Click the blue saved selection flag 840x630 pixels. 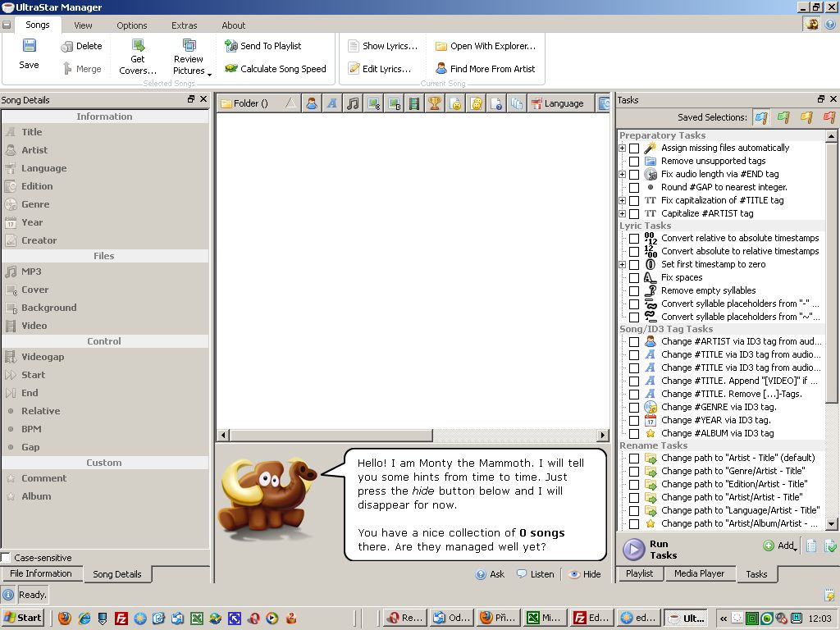[760, 118]
